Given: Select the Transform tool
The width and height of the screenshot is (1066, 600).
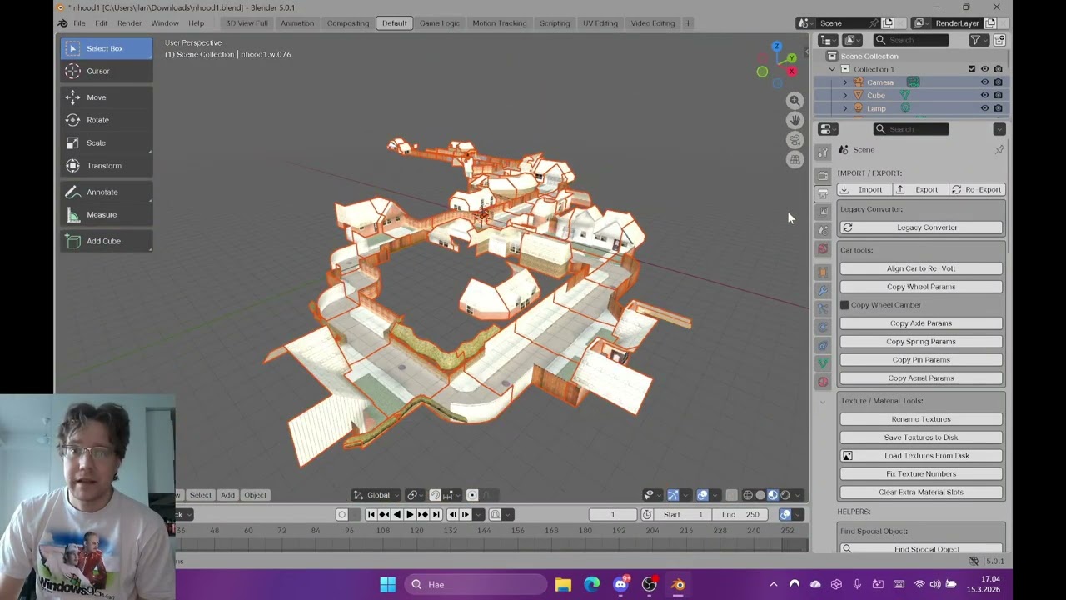Looking at the screenshot, I should (x=106, y=166).
